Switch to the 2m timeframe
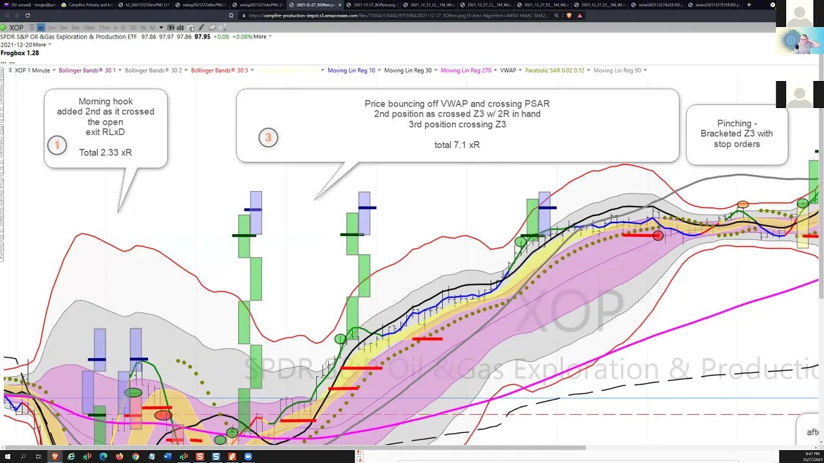Viewport: 824px width, 463px height. coord(51,28)
